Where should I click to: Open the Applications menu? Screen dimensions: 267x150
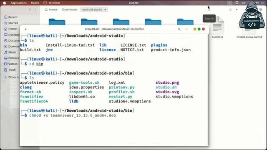pos(18,3)
